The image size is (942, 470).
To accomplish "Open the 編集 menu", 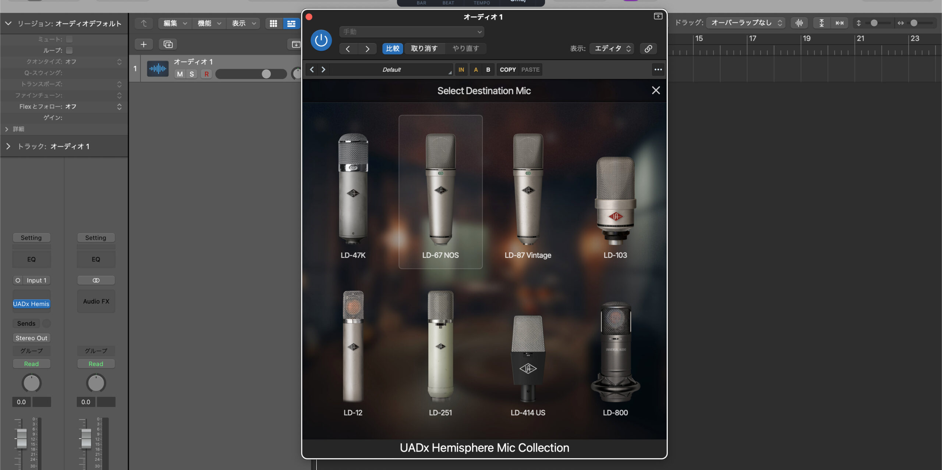I will (175, 24).
